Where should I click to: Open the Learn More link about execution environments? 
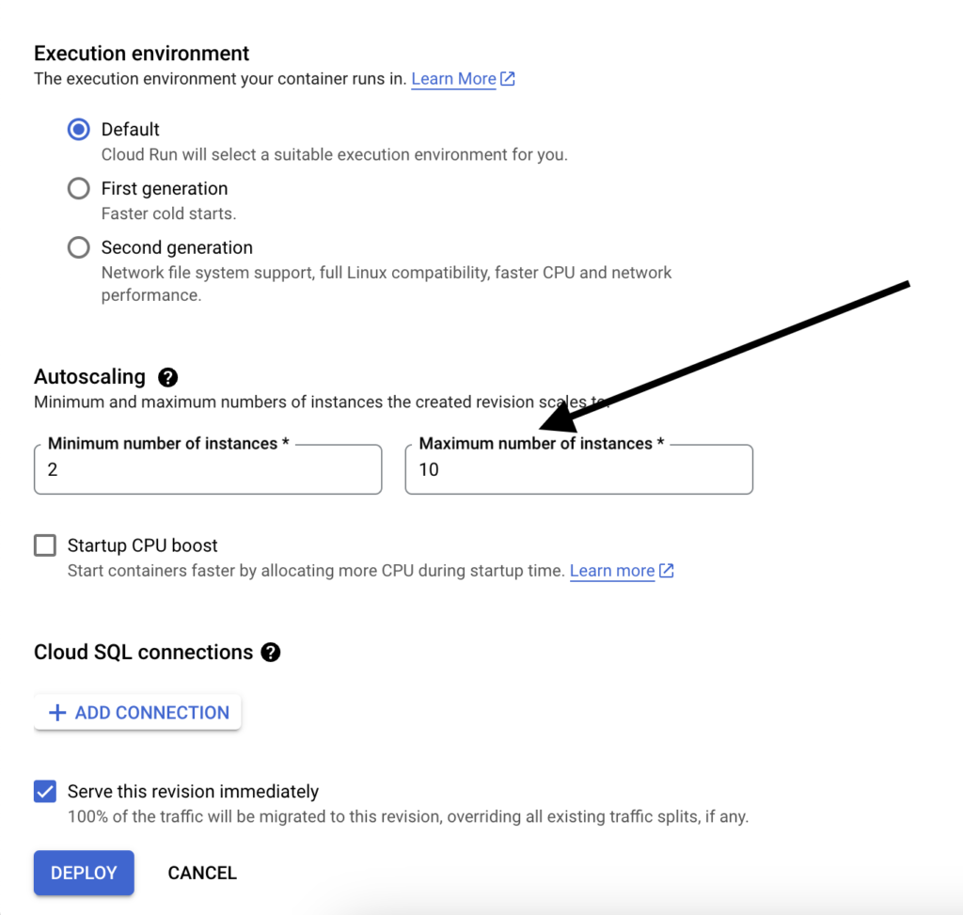[453, 79]
